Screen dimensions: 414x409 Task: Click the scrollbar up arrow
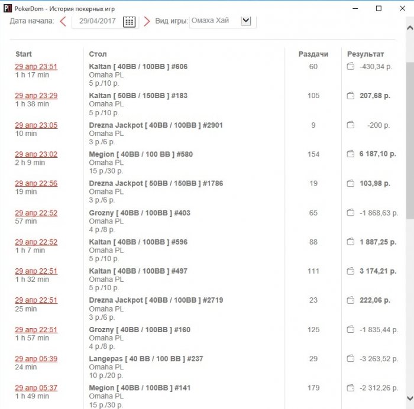click(410, 27)
